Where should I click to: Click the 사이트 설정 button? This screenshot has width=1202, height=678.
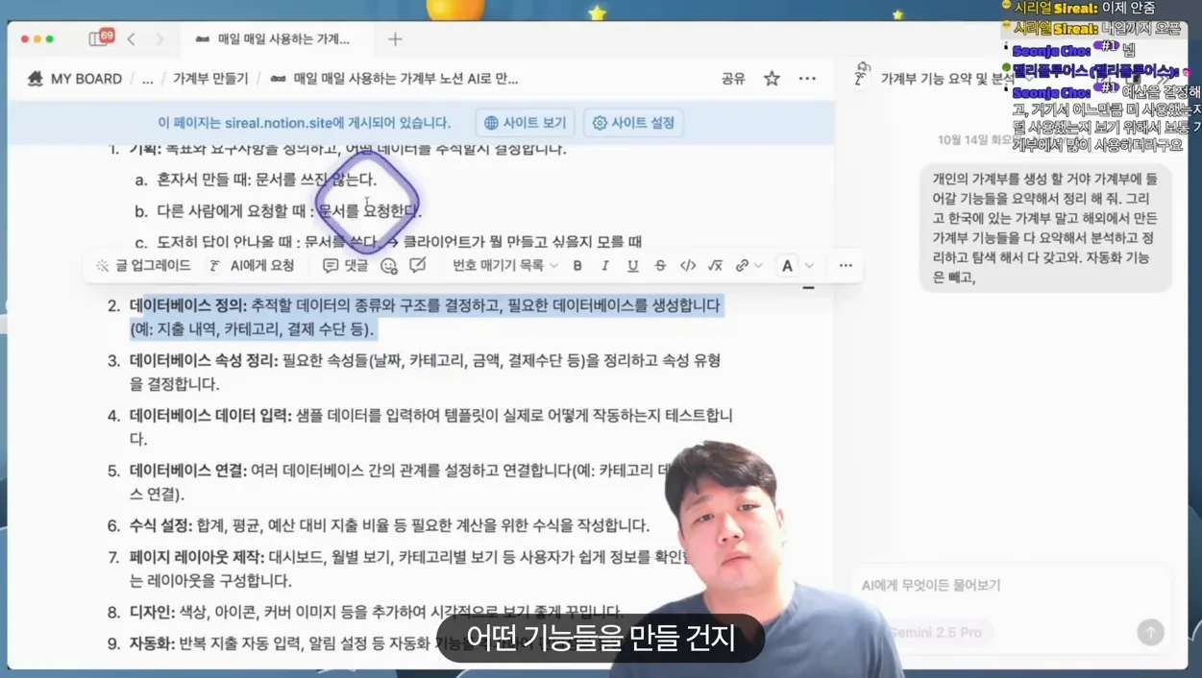pyautogui.click(x=633, y=123)
